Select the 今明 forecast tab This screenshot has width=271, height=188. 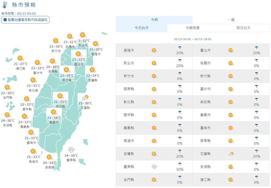[x=154, y=19]
